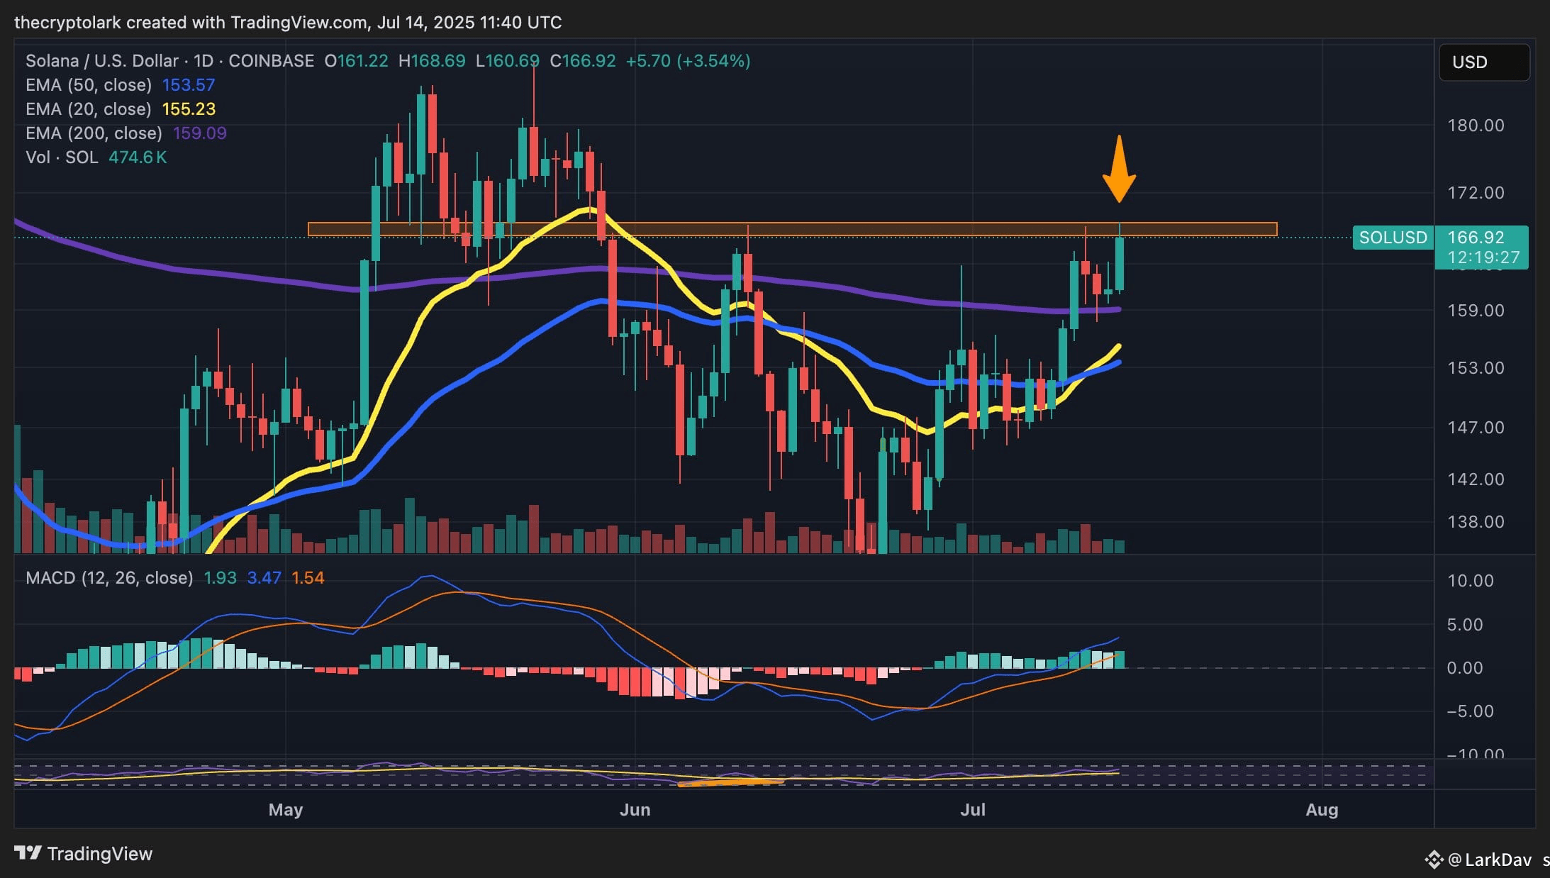Click the MACD −5.00 axis label
Screen dimensions: 1550x878
[x=1471, y=711]
